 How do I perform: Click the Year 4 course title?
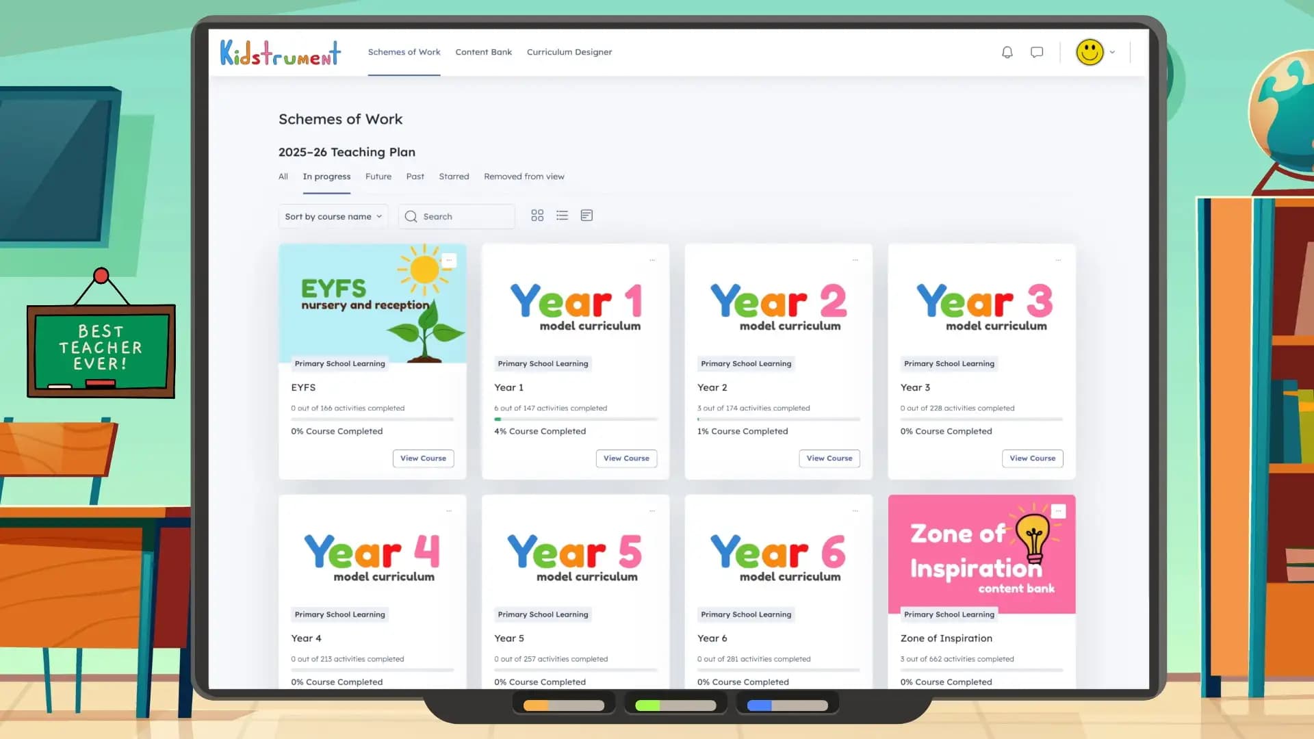[x=306, y=638]
